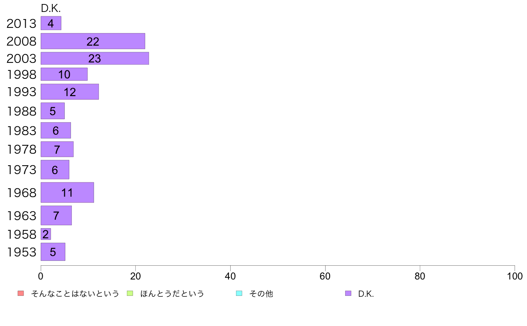Click the purple D.K. legend swatch

(348, 293)
